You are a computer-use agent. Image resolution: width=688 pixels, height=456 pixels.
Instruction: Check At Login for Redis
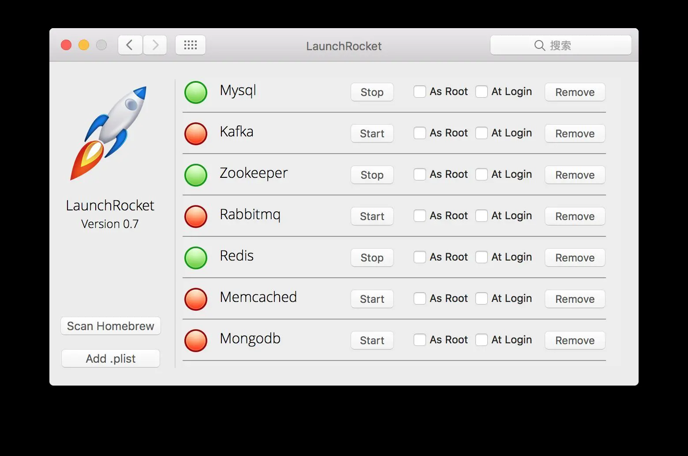point(481,257)
